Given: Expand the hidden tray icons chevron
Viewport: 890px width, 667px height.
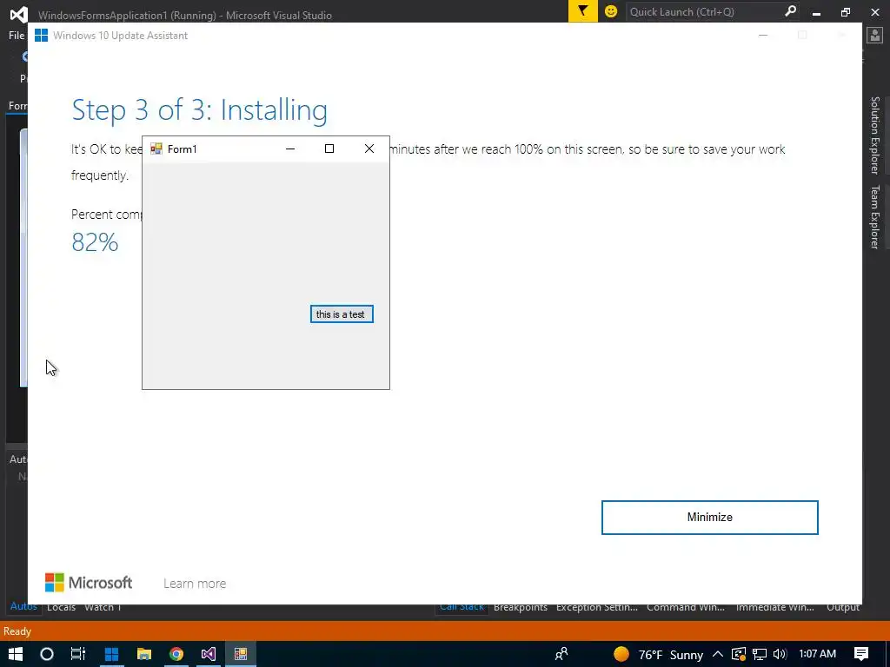Looking at the screenshot, I should click(717, 654).
